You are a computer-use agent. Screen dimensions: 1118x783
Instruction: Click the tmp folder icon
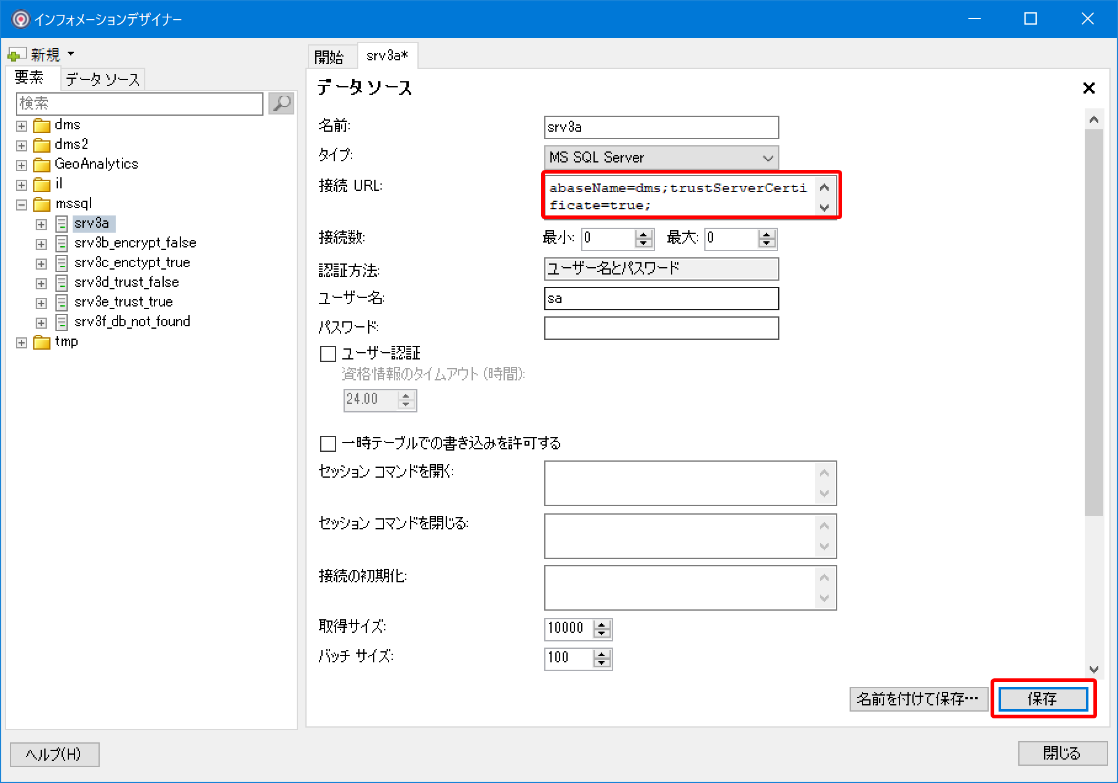point(42,342)
